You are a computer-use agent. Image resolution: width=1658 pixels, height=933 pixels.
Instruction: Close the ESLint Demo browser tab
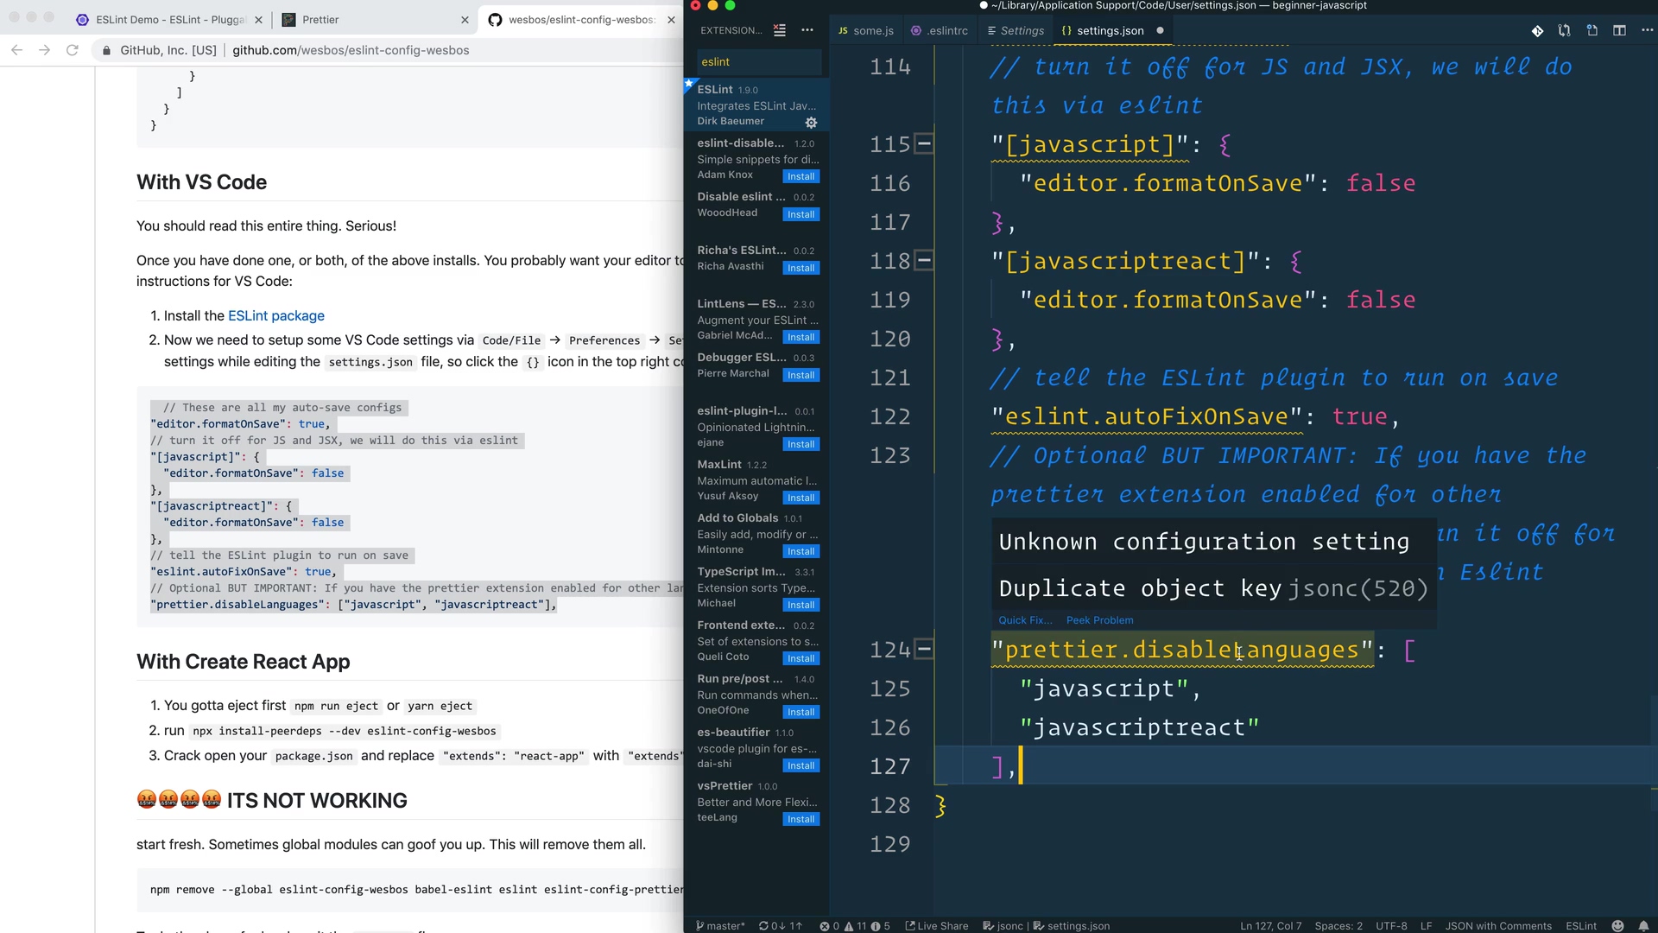258,20
